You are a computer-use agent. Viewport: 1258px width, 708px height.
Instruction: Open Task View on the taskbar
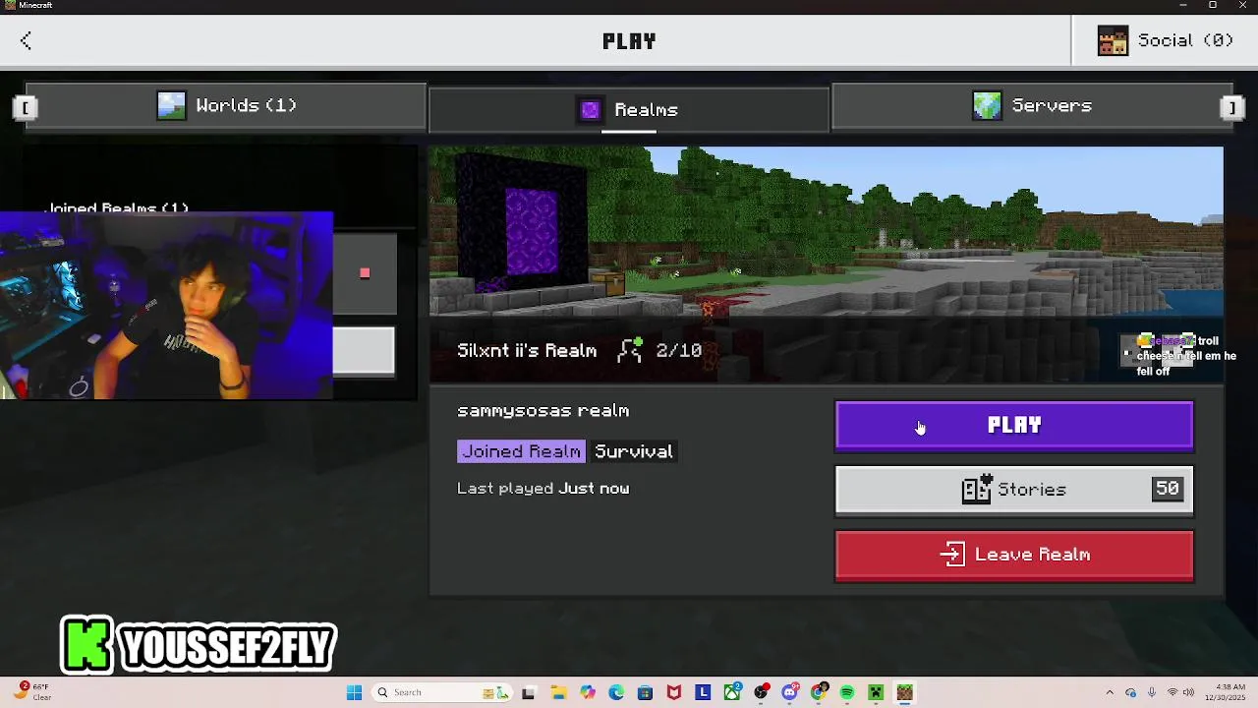529,692
